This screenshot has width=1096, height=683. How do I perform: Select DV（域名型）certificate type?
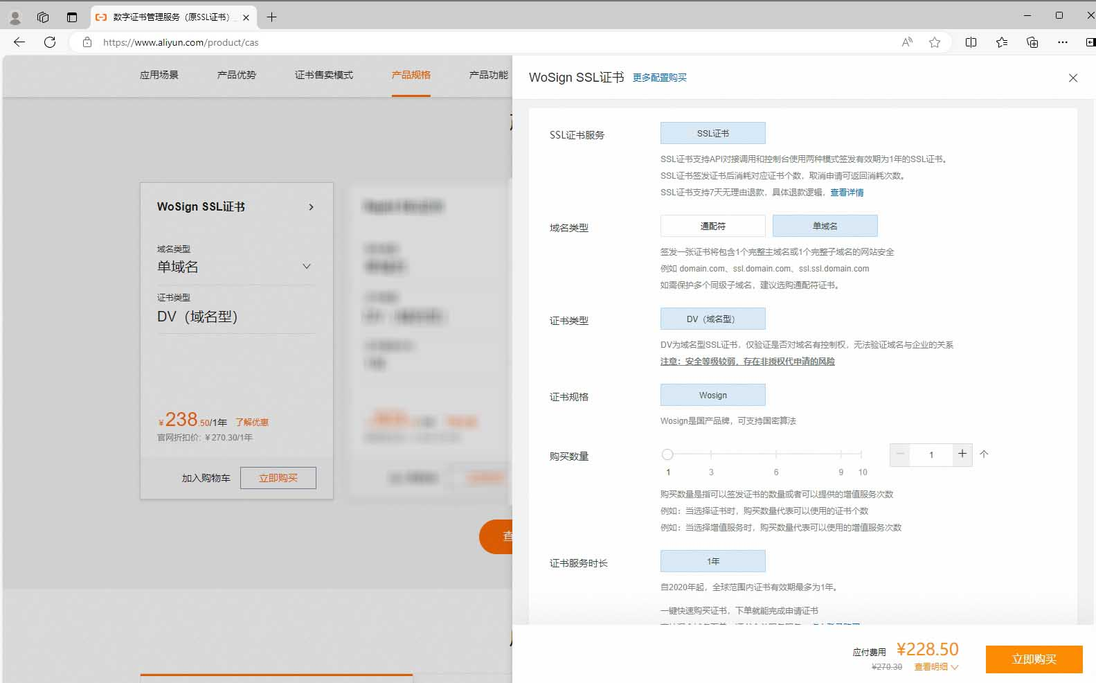pyautogui.click(x=713, y=319)
